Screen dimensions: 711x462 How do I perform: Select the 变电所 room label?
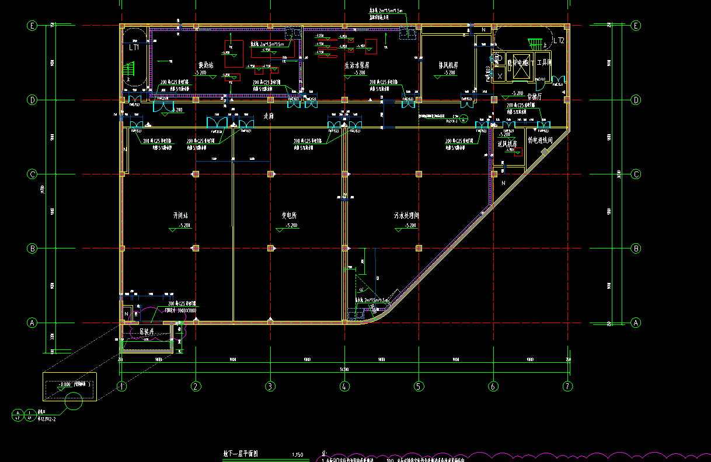290,216
